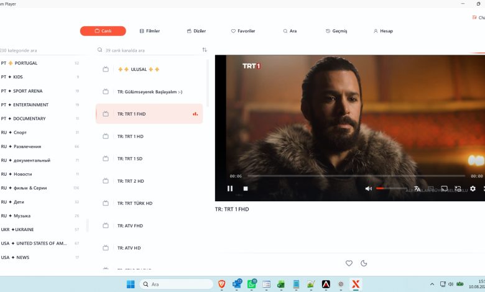Image resolution: width=485 pixels, height=292 pixels.
Task: Open Excel from the taskbar
Action: point(281,285)
